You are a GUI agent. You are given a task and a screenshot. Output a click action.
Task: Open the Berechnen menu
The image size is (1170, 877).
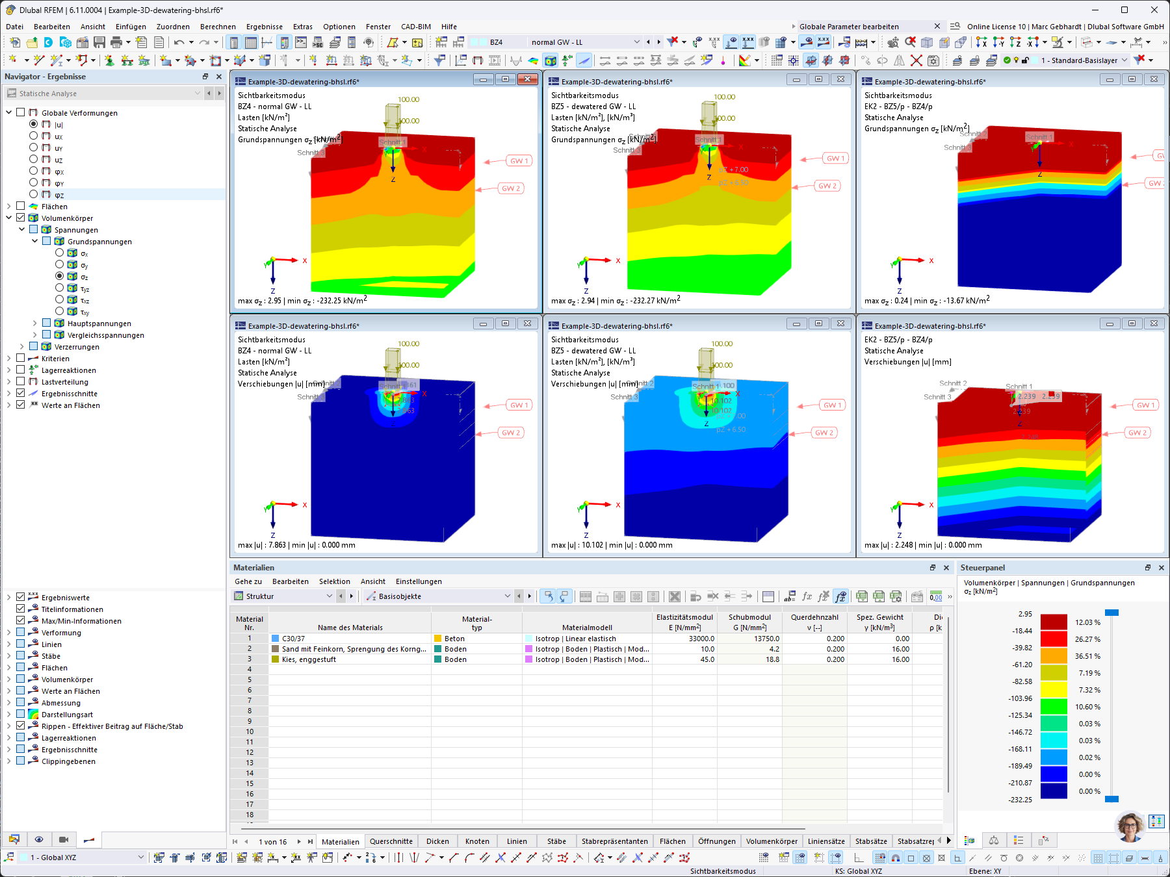click(x=218, y=27)
